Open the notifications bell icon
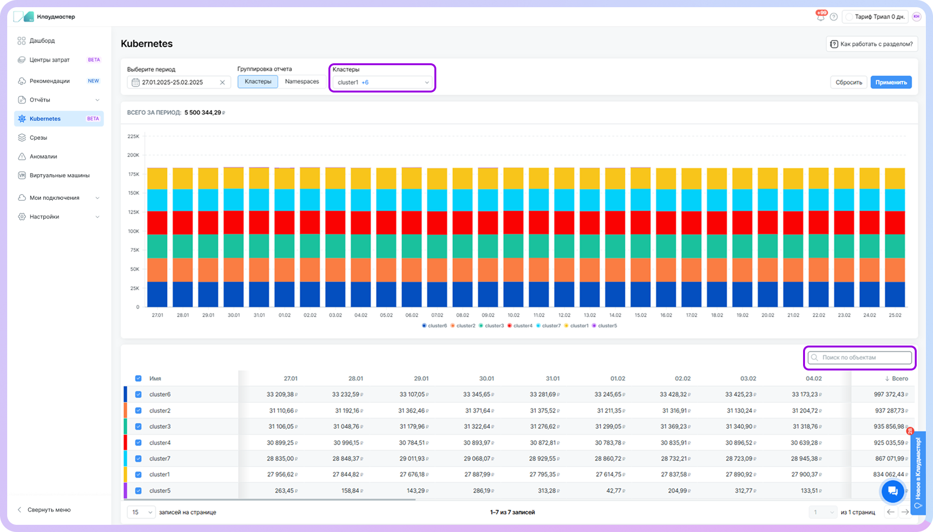Screen dimensions: 933x532 coord(820,17)
